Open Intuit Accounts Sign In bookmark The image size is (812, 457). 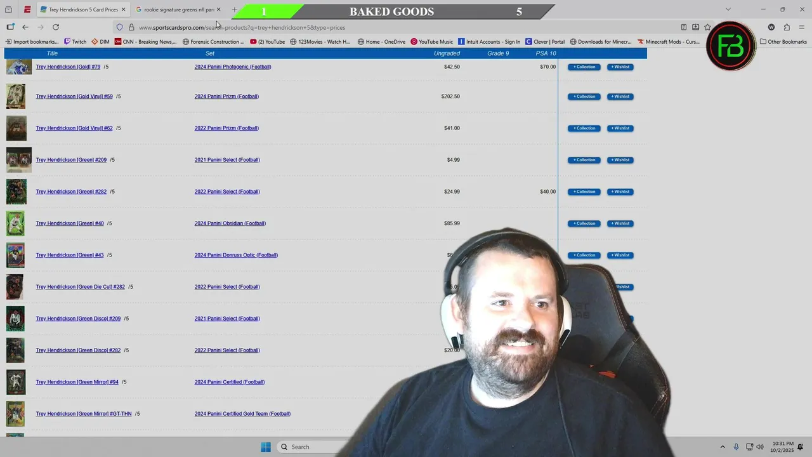point(489,42)
